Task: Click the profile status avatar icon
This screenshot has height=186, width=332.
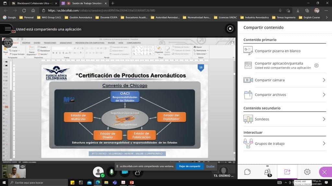Action: pyautogui.click(x=98, y=172)
